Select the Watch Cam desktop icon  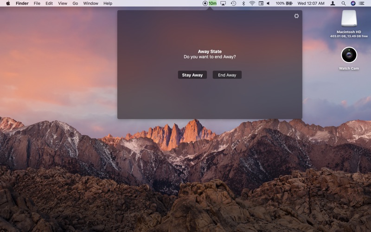pos(349,55)
